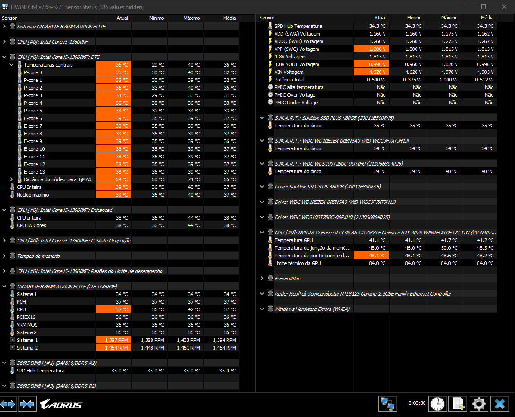Collapse the GPU [#0]: NVIDIA GeForce RTX 4070 group
Screen dimensions: 515x417
point(262,233)
